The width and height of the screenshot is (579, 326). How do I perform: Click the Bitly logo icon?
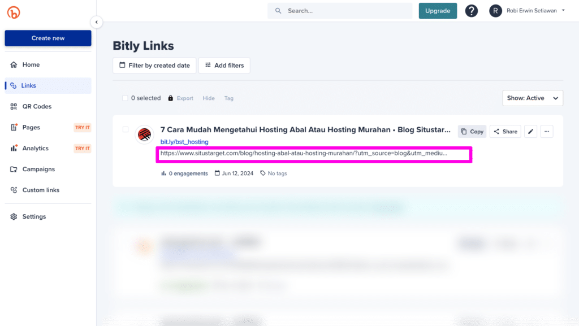[14, 12]
